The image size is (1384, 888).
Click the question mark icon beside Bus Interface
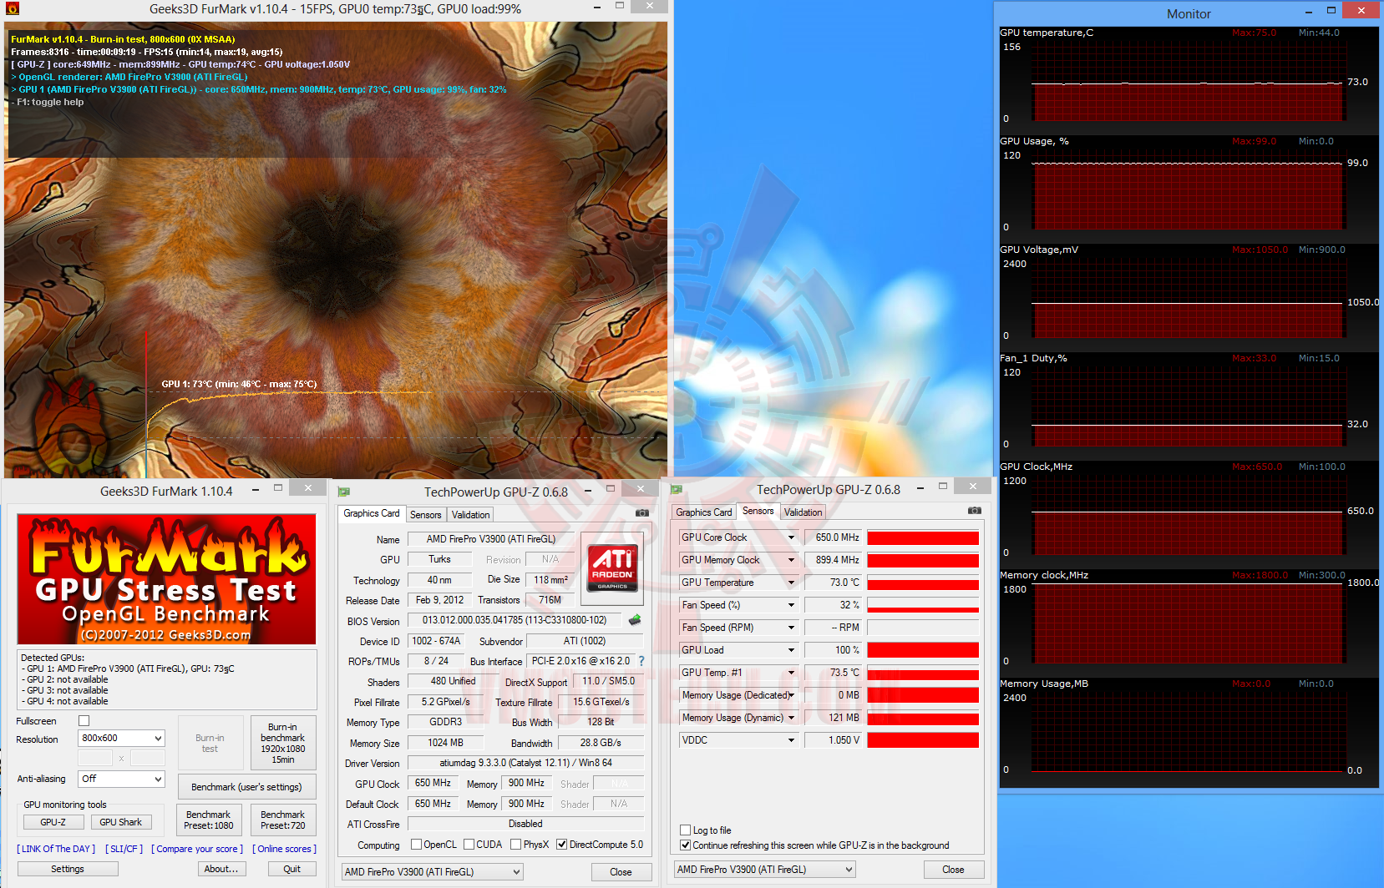[x=641, y=661]
